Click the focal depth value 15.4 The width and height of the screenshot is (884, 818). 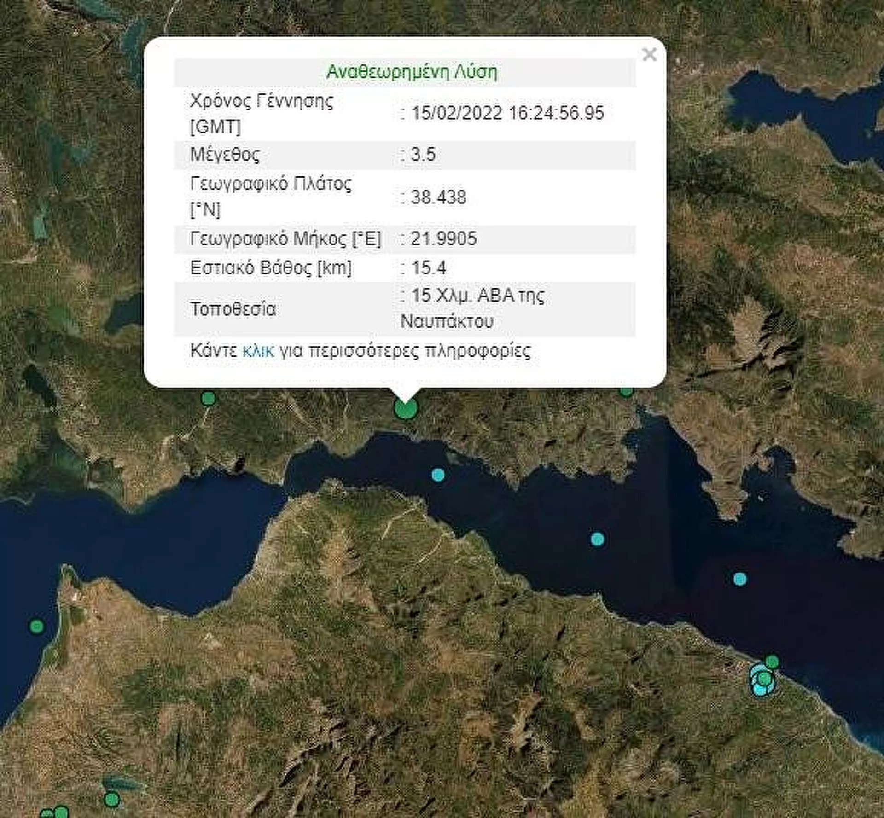point(428,268)
